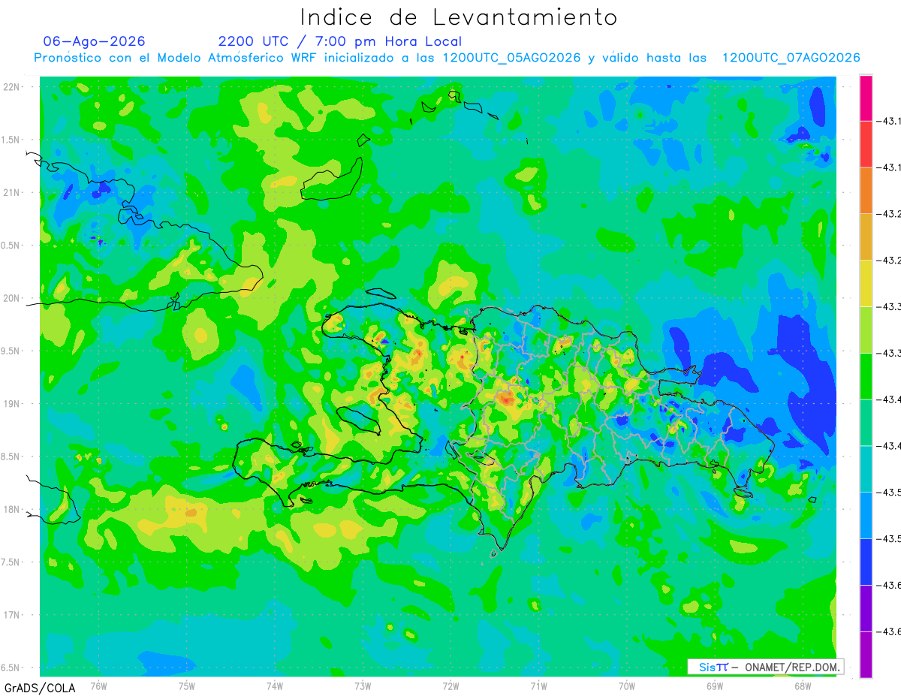Pick the red swatch in the color scale
The width and height of the screenshot is (901, 696).
[x=866, y=144]
